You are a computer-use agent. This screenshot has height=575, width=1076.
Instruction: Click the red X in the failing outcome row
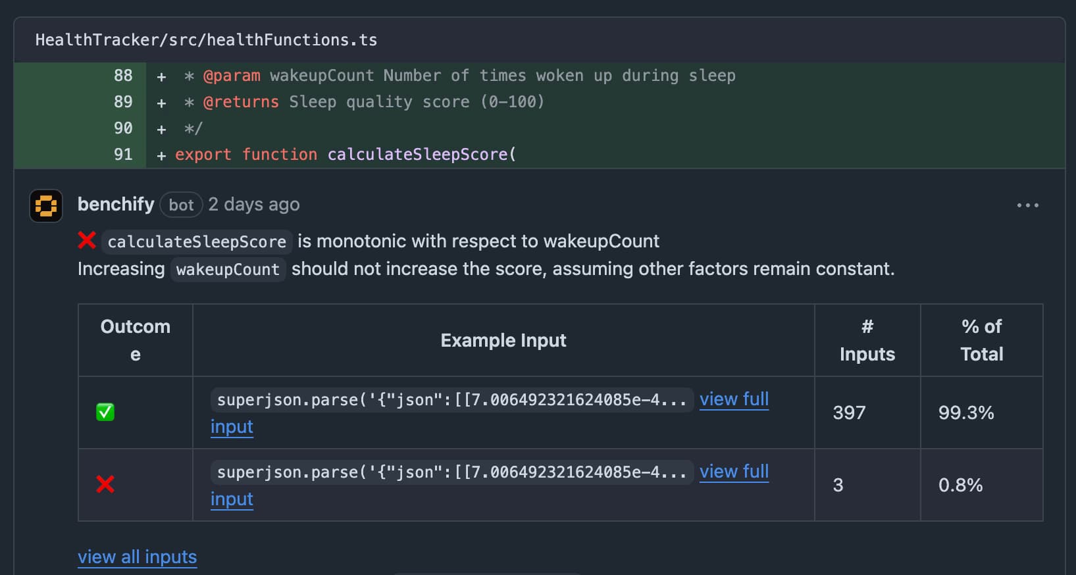(x=105, y=485)
